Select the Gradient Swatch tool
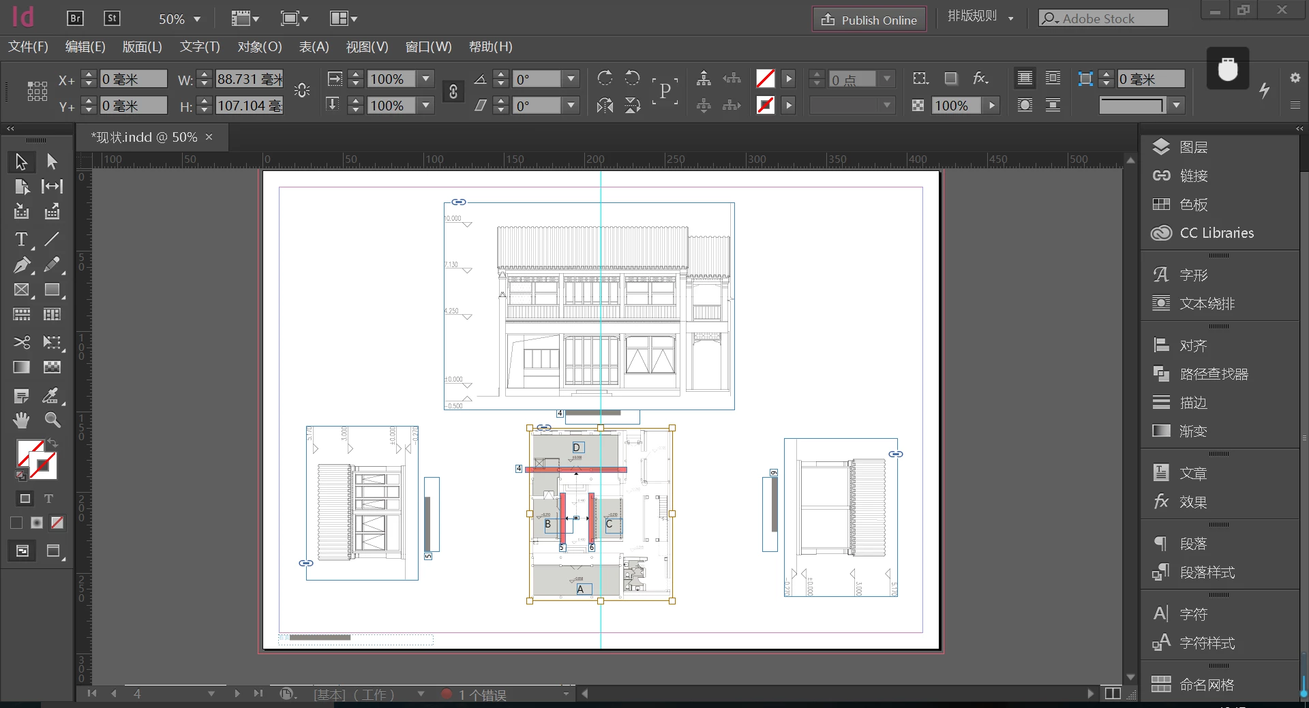Screen dimensions: 1309x708 click(x=21, y=367)
